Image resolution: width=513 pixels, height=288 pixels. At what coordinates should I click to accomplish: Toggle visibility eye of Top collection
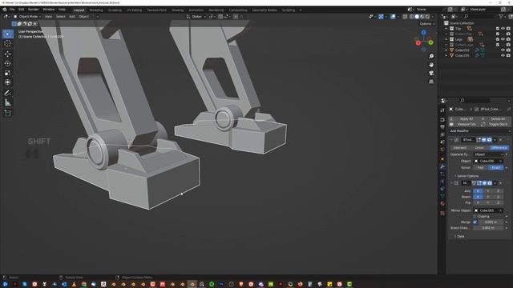[x=503, y=29]
